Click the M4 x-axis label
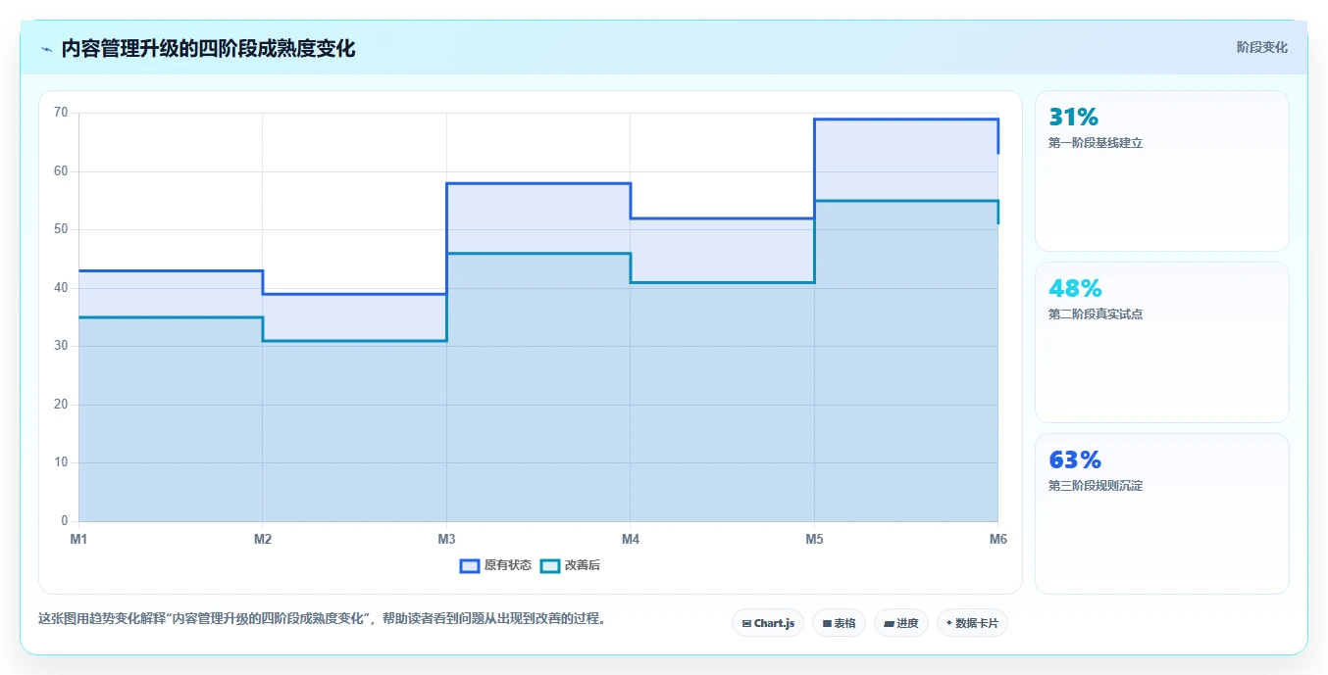1328x675 pixels. (x=631, y=539)
